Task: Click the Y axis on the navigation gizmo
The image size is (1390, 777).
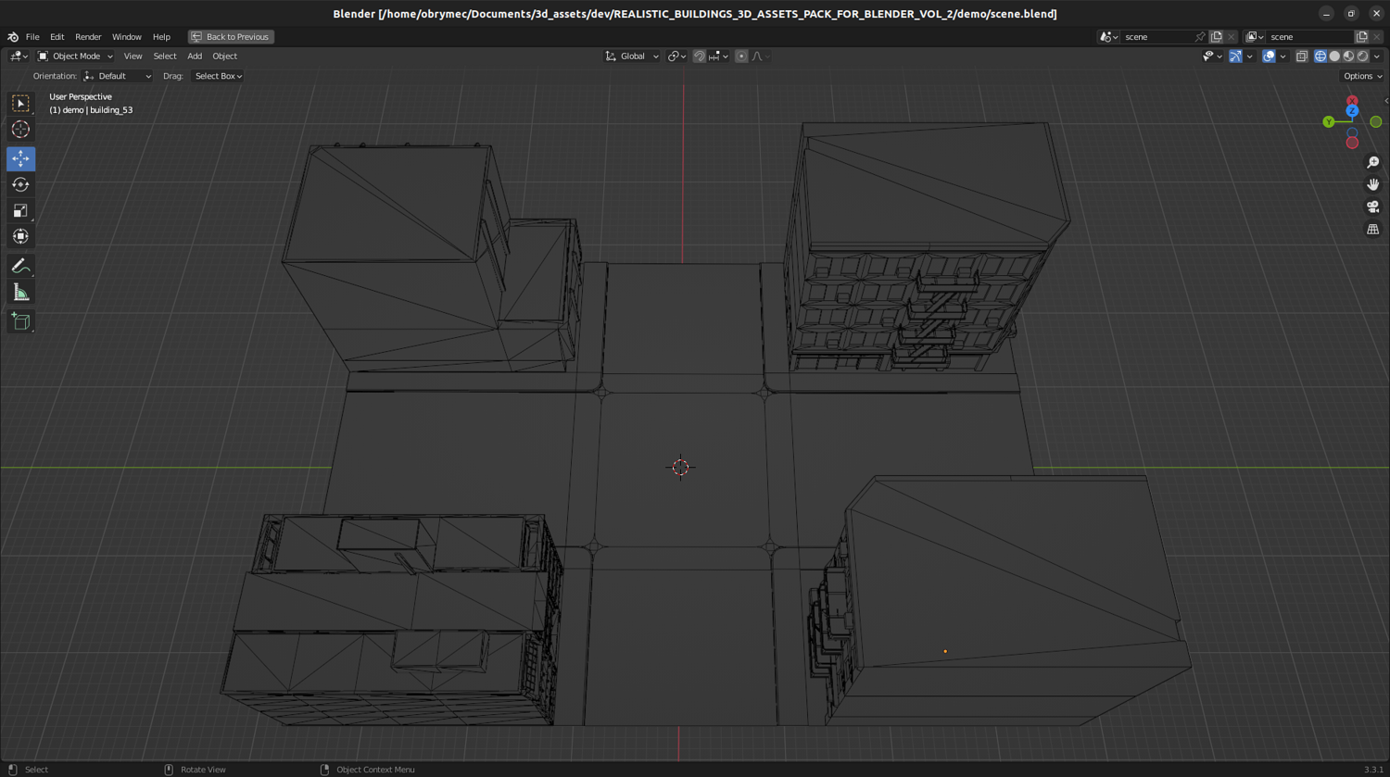Action: [1329, 122]
